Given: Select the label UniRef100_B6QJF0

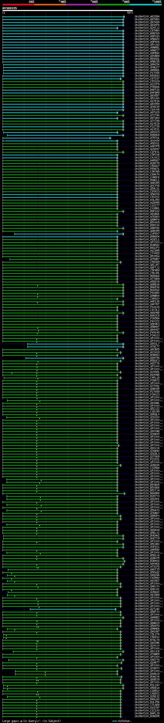Looking at the screenshot, I should tap(147, 248).
